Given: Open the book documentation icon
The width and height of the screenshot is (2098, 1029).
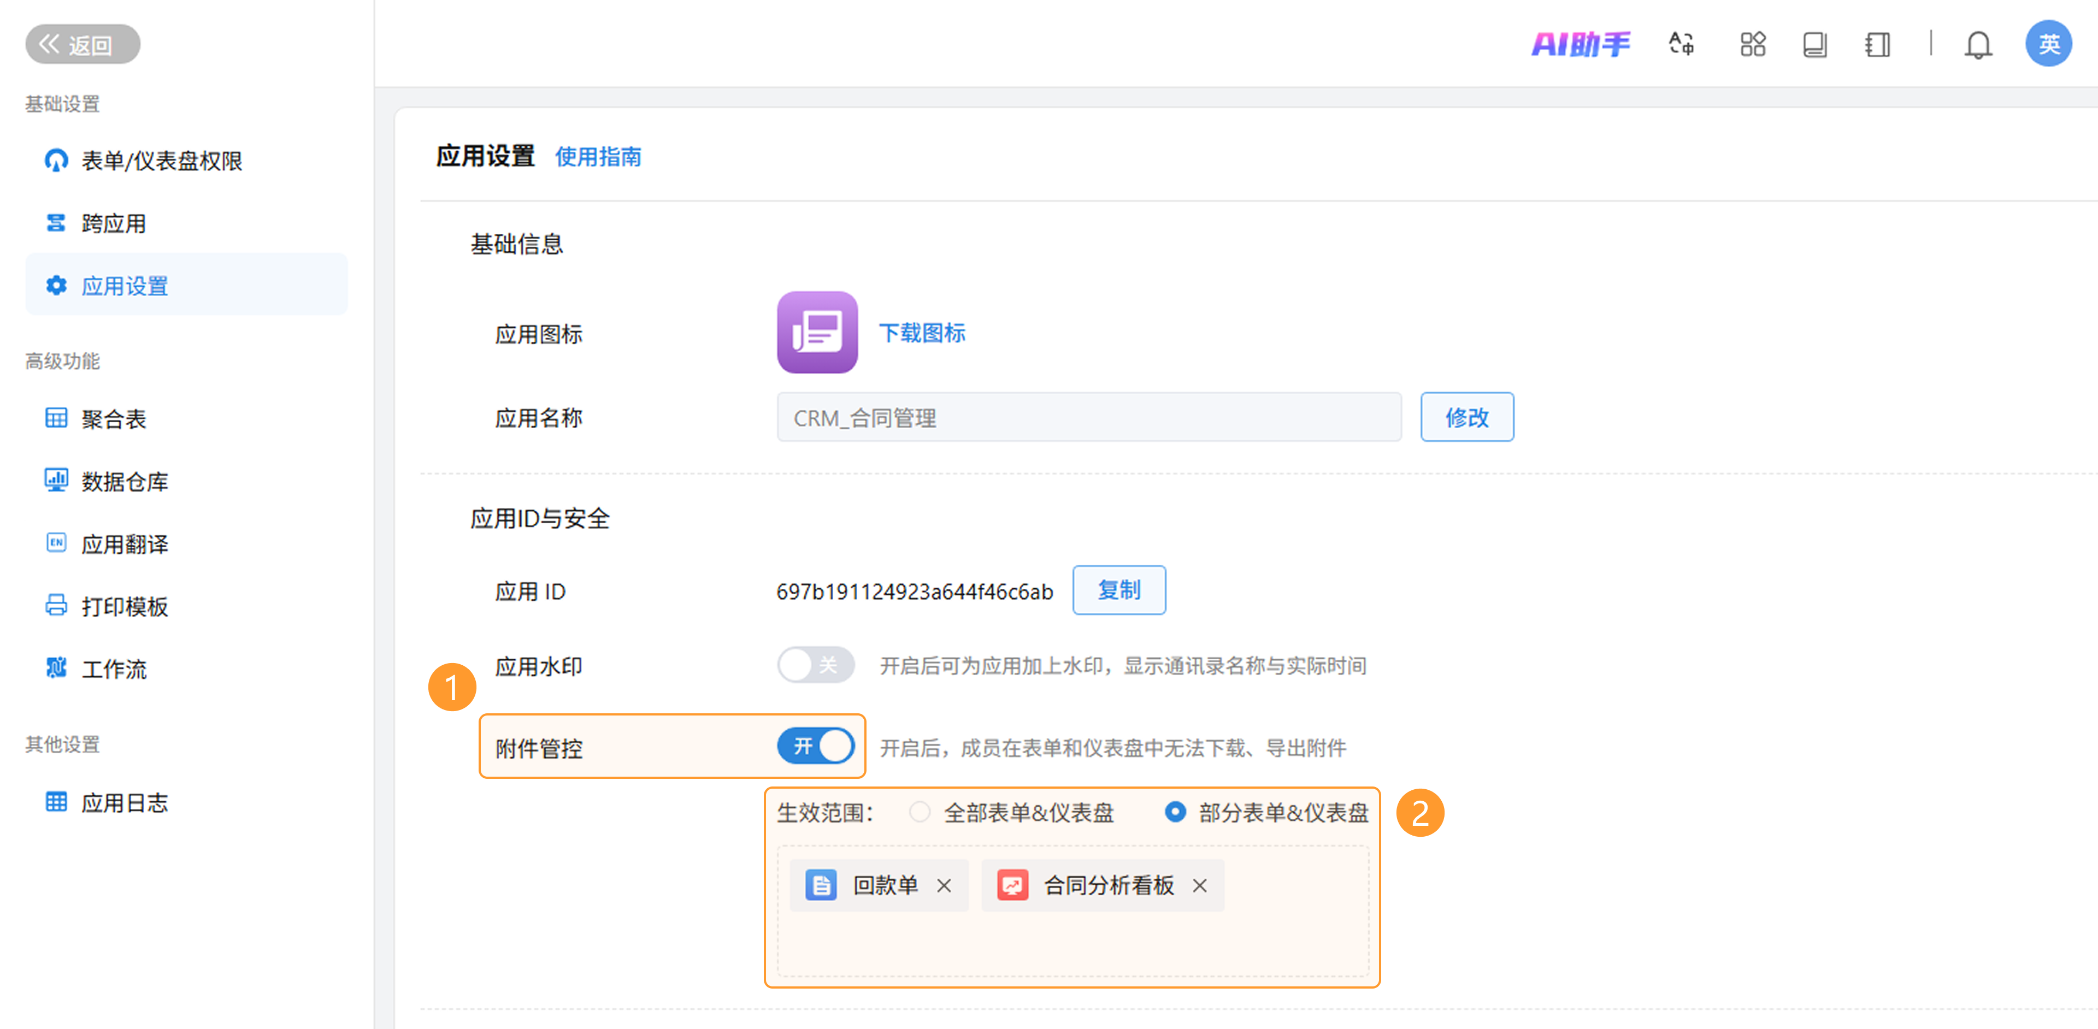Looking at the screenshot, I should click(x=1814, y=44).
